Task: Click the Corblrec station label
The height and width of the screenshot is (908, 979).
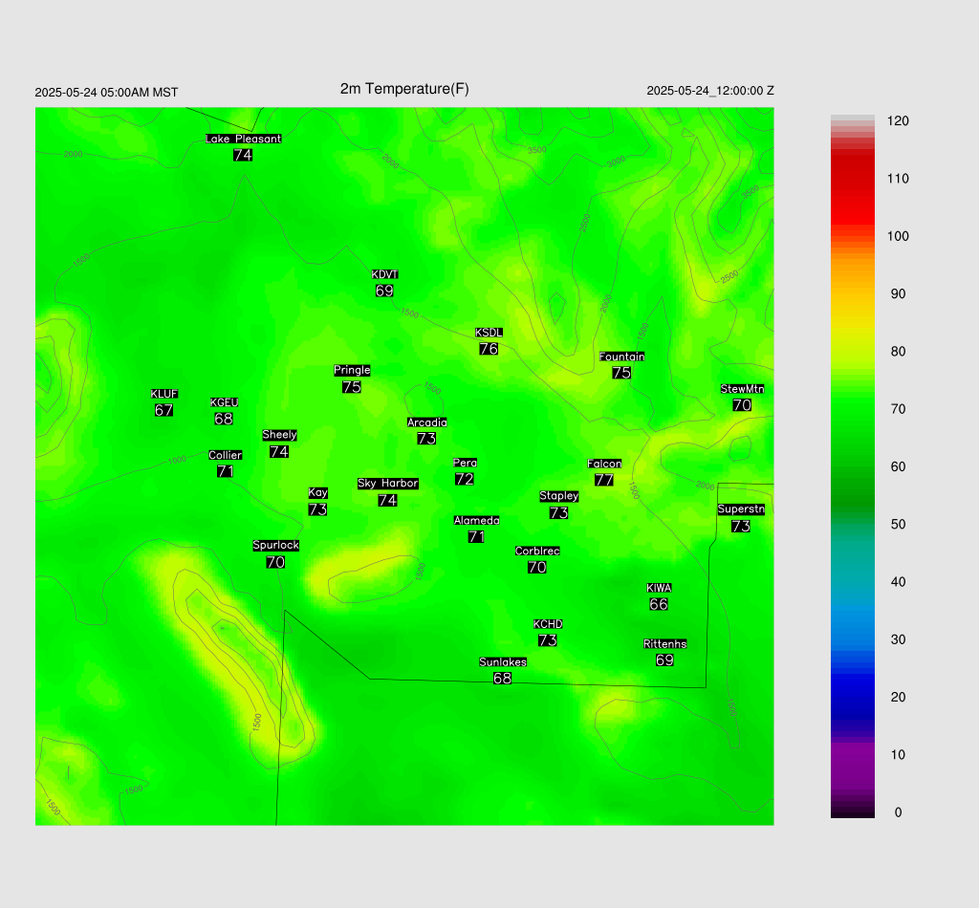Action: click(537, 551)
